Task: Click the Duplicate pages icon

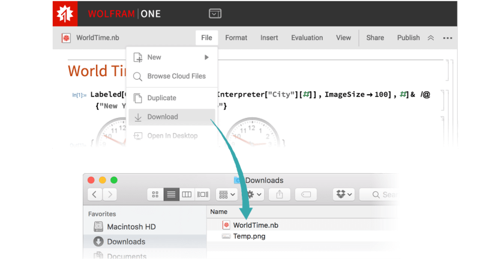Action: tap(138, 98)
